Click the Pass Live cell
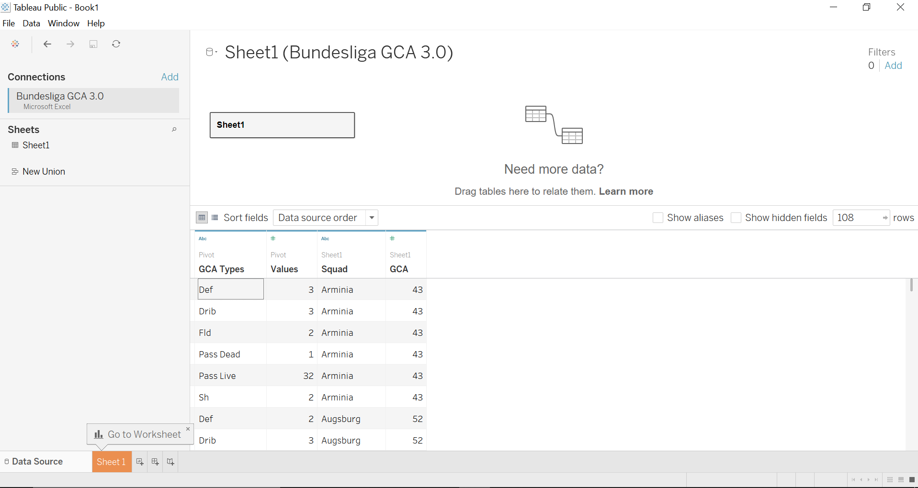Viewport: 918px width, 488px height. tap(230, 376)
